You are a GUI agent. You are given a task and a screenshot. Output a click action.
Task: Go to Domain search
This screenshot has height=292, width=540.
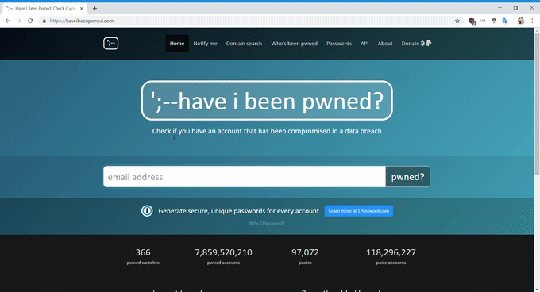pos(244,44)
